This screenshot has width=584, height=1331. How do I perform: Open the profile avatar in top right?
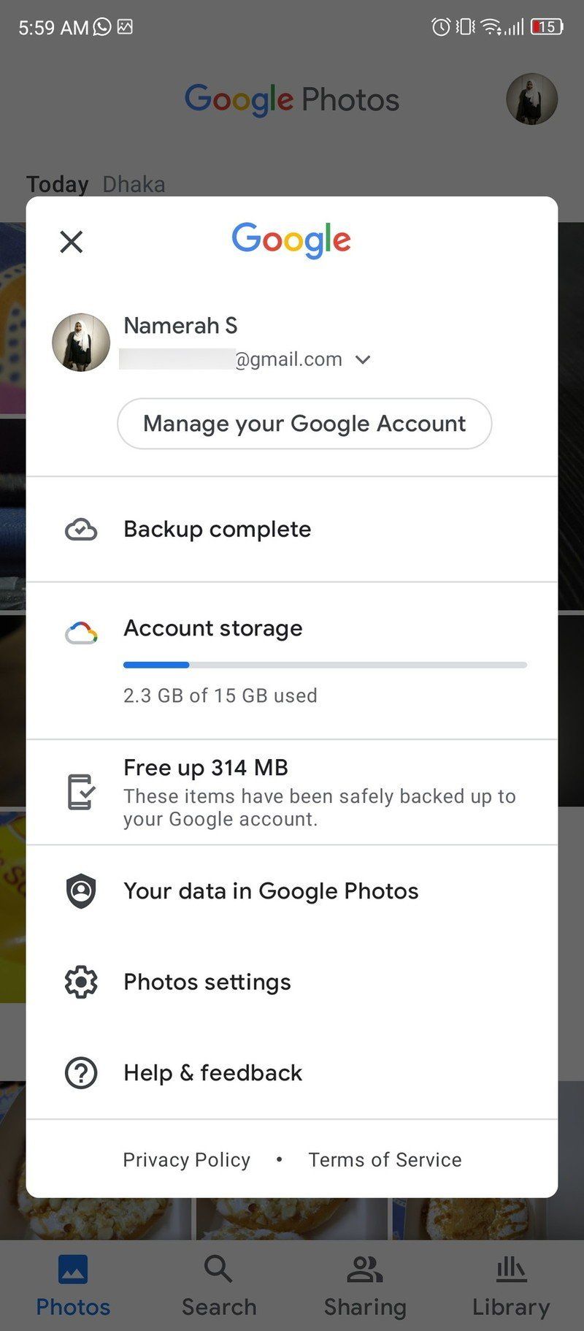[x=531, y=100]
